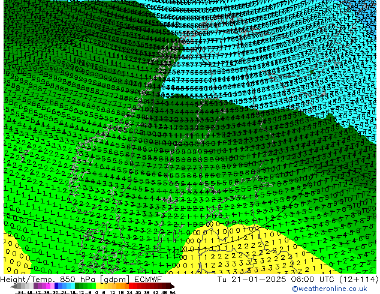The image size is (380, 294).
Task: Click the yellow swatch in the temperature legend
Action: [x=98, y=286]
